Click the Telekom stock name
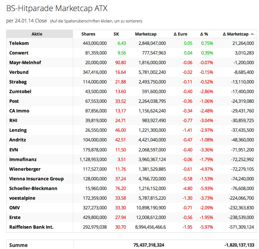This screenshot has width=259, height=249. pos(19,43)
